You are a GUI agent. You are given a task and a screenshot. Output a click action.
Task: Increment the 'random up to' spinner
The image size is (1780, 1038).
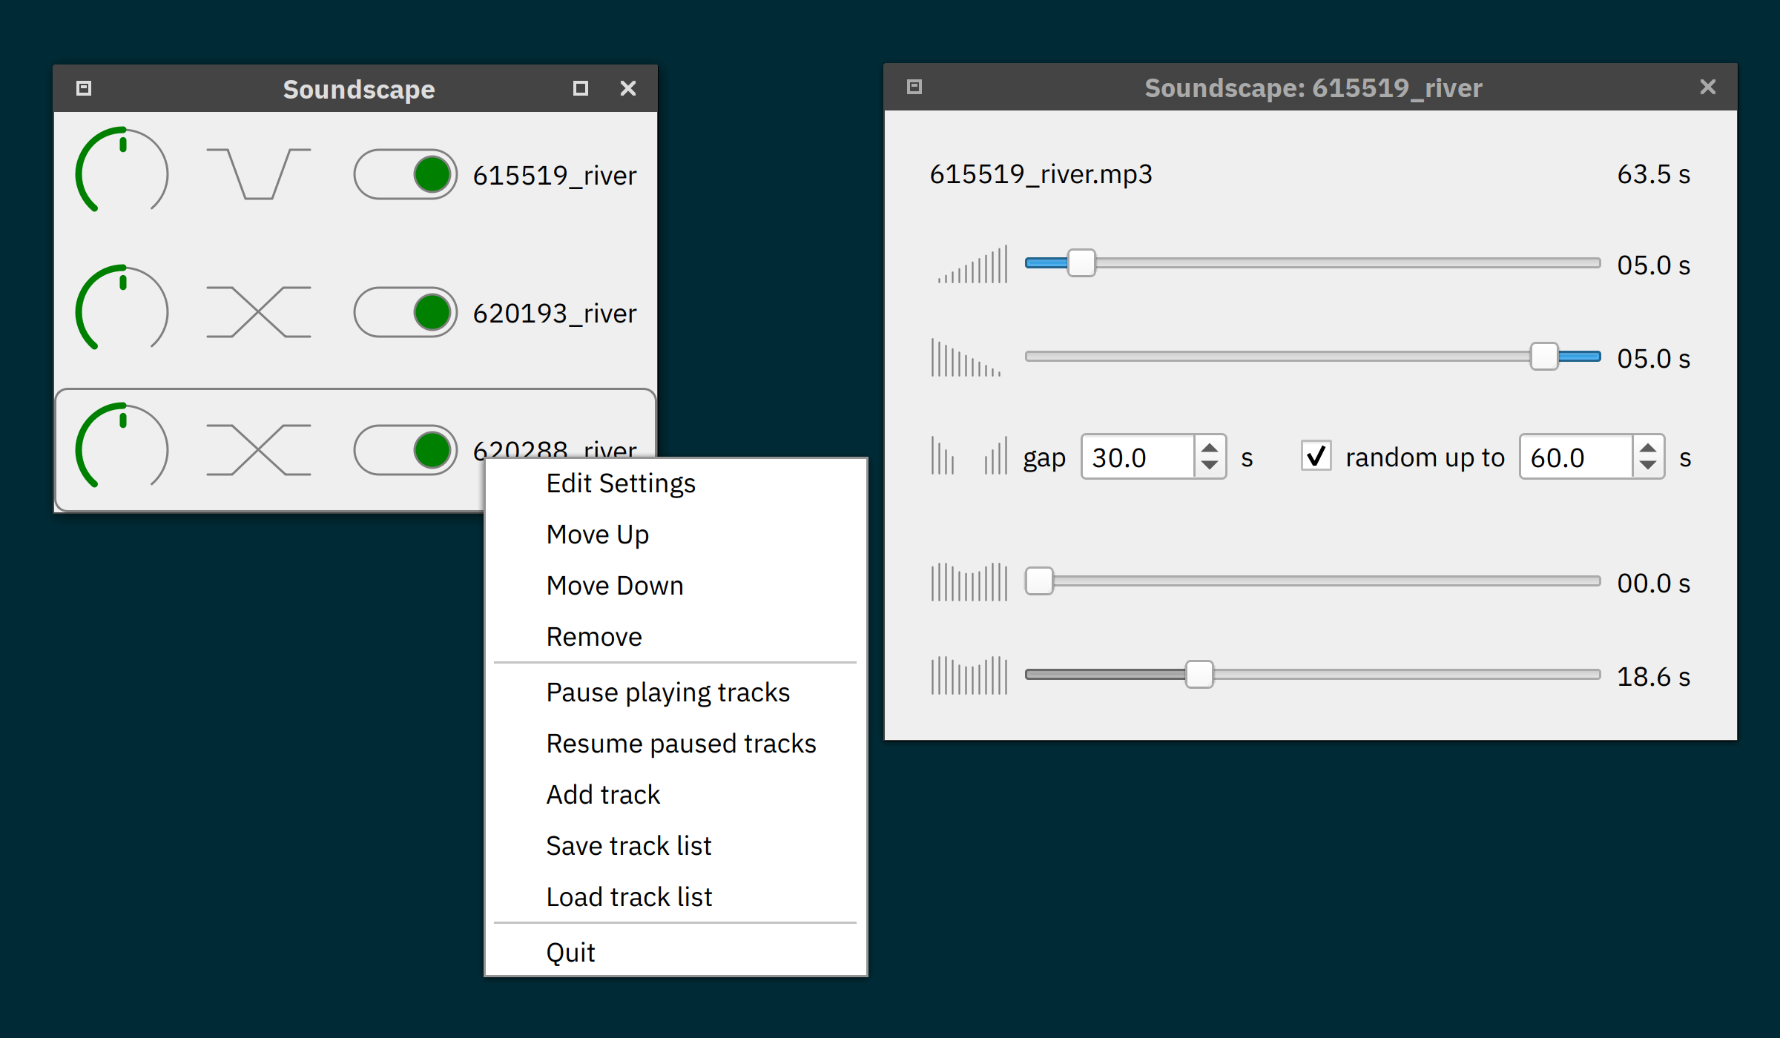tap(1647, 448)
